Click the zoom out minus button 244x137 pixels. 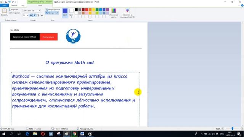[x=223, y=129]
